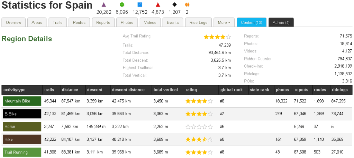Open the Trail Running activity row

(x=22, y=152)
